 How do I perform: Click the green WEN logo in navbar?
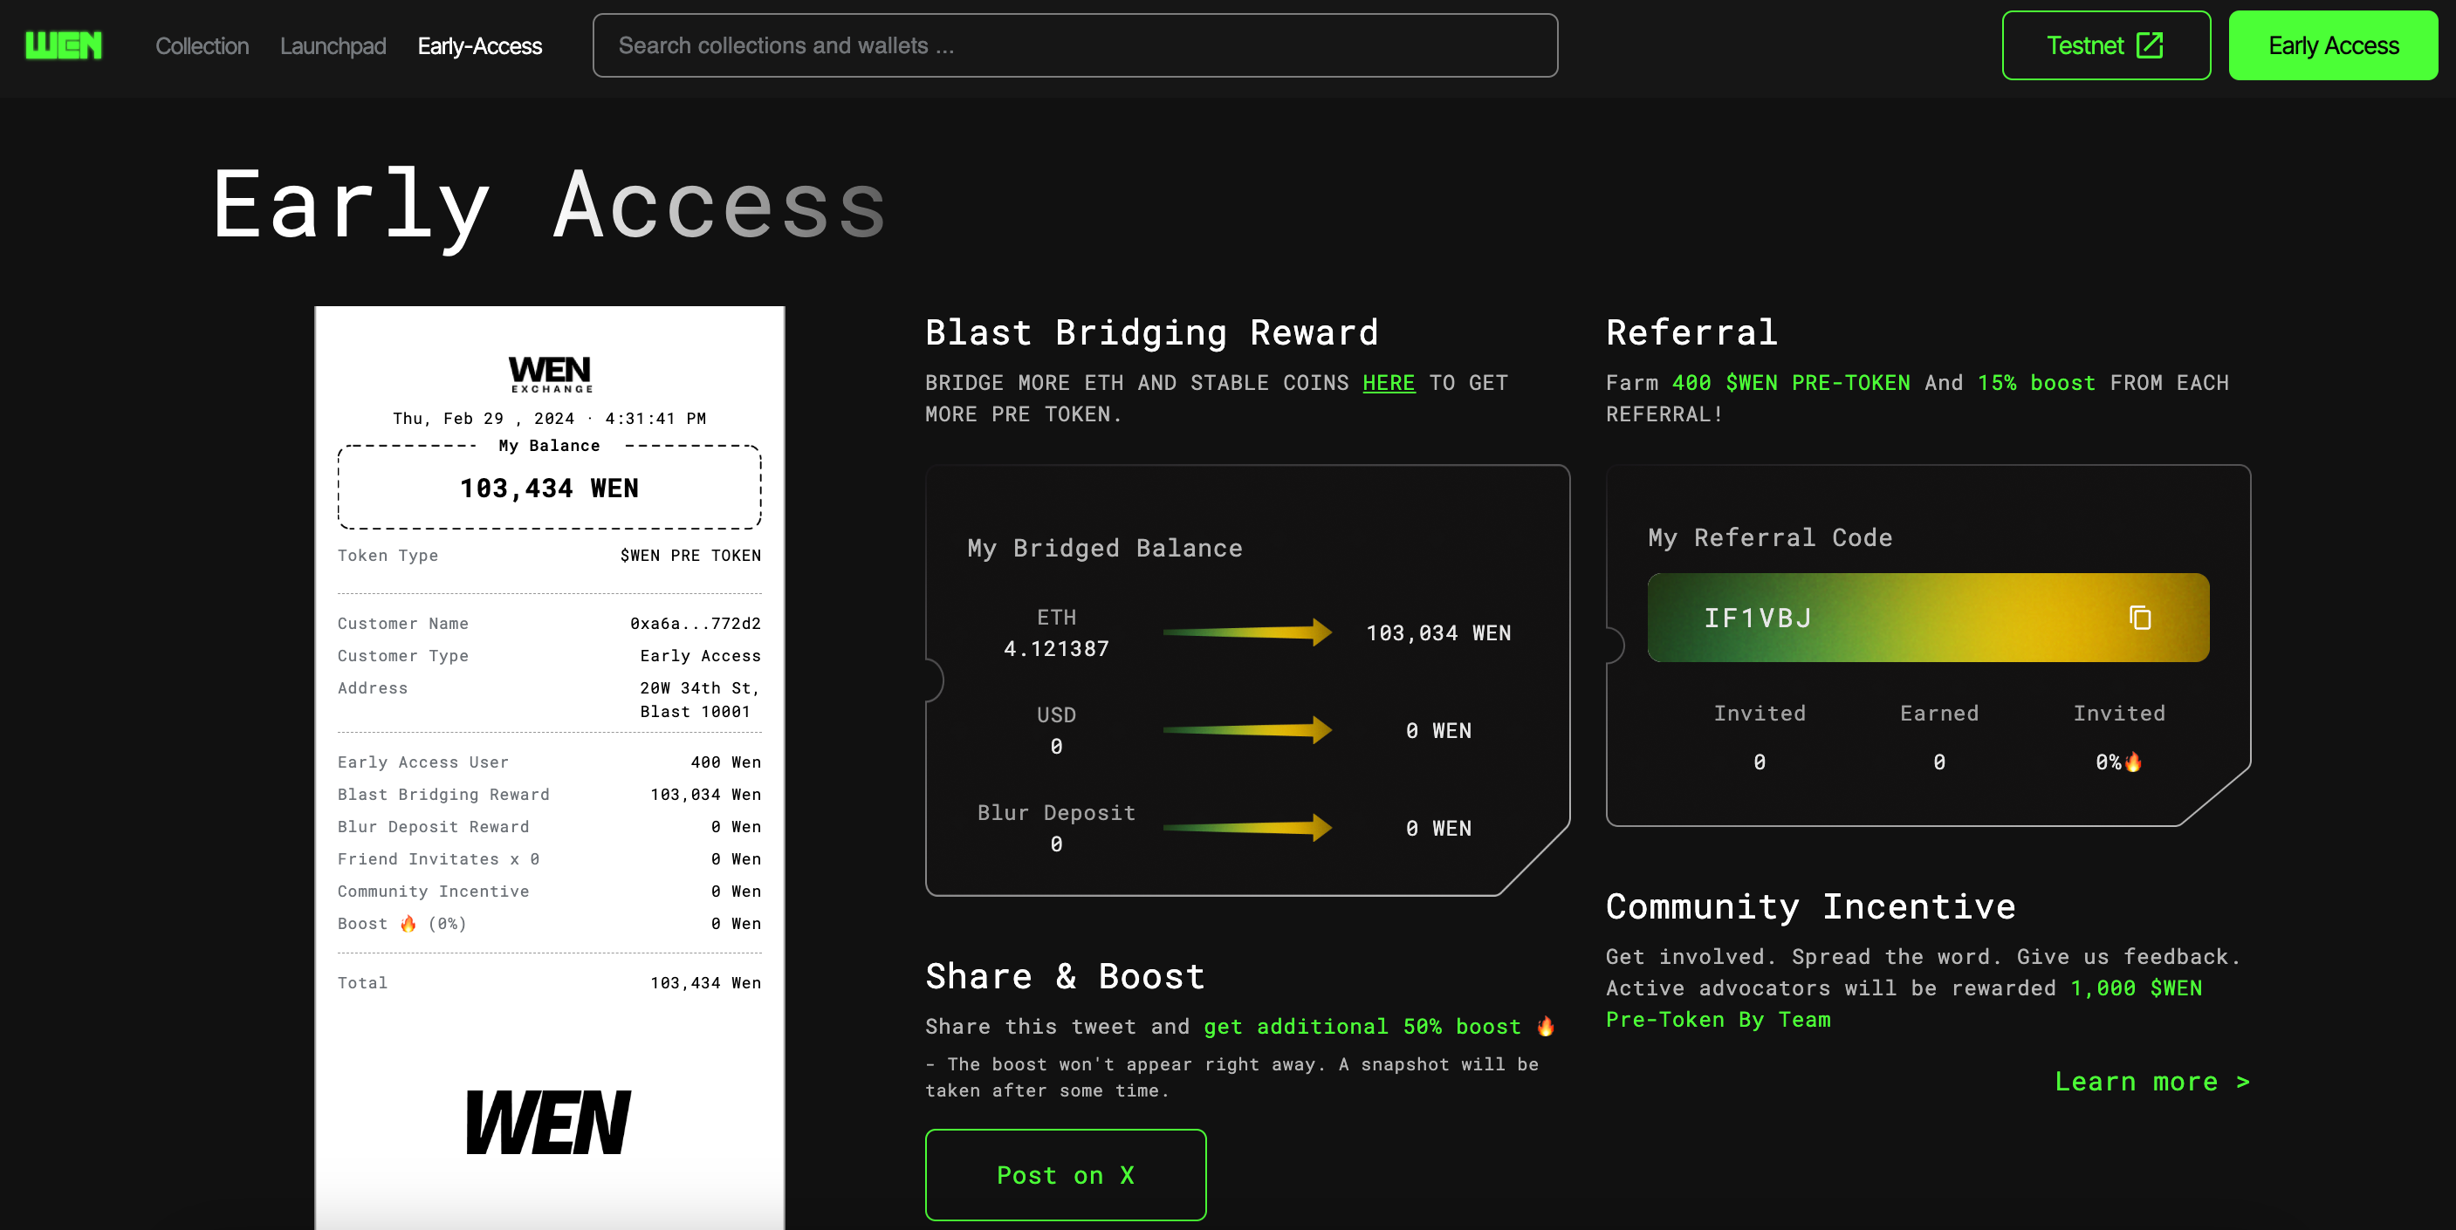[63, 44]
